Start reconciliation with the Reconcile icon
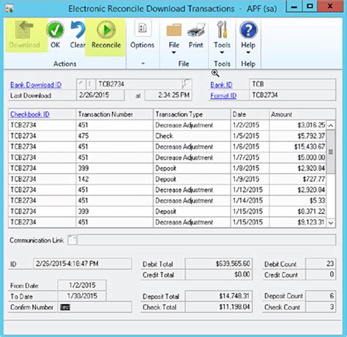This screenshot has width=347, height=337. pos(106,30)
